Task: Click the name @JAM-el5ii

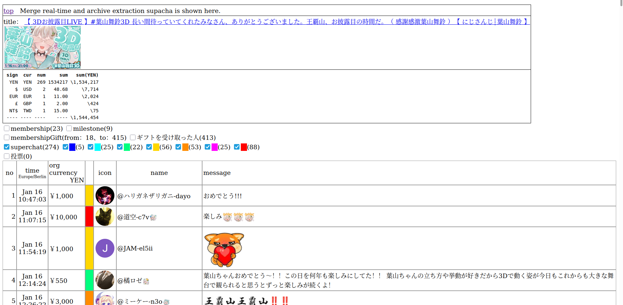Action: [x=135, y=249]
